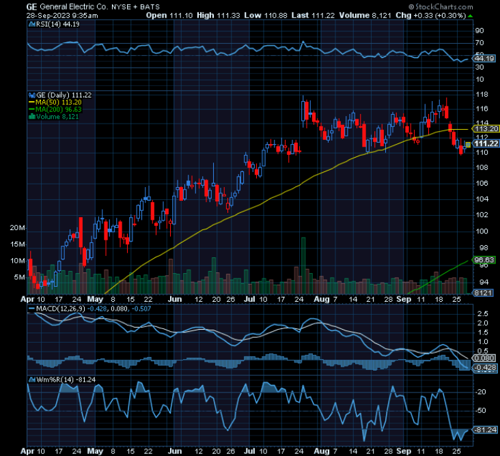Click the Low 110.88 quote value
500x456 pixels.
266,15
